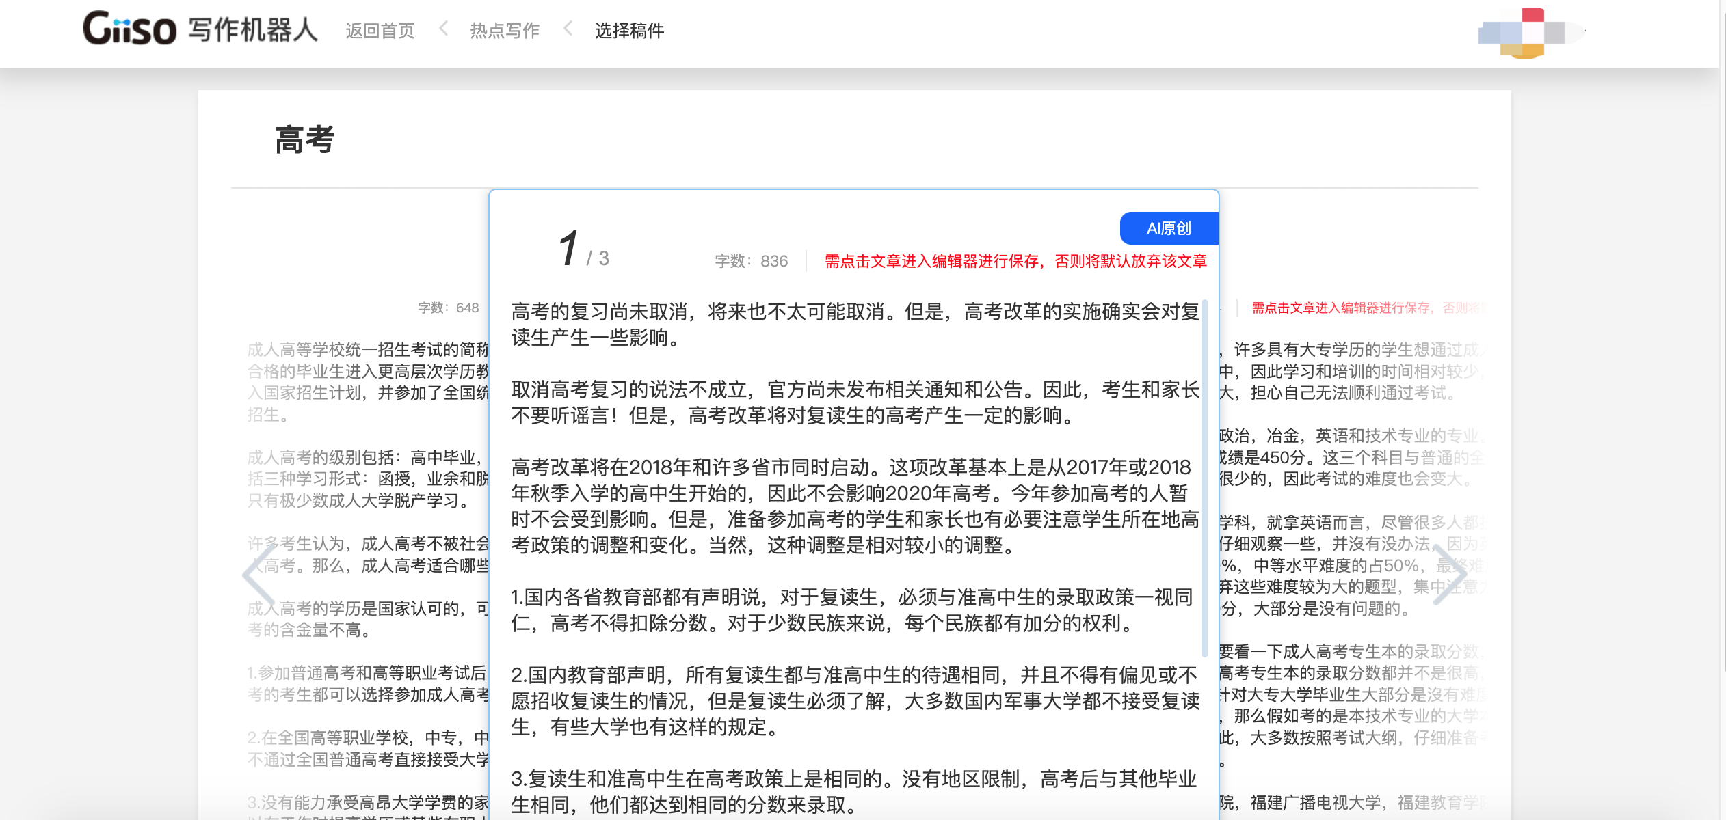This screenshot has width=1726, height=820.
Task: Click the blue AI原创 badge
Action: tap(1167, 228)
